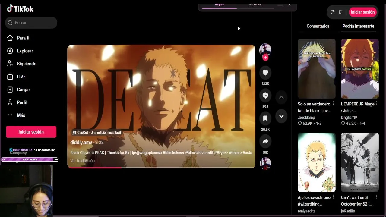
Task: Open the L'EMPEREUR Mage Julius thumbnail
Action: click(360, 69)
